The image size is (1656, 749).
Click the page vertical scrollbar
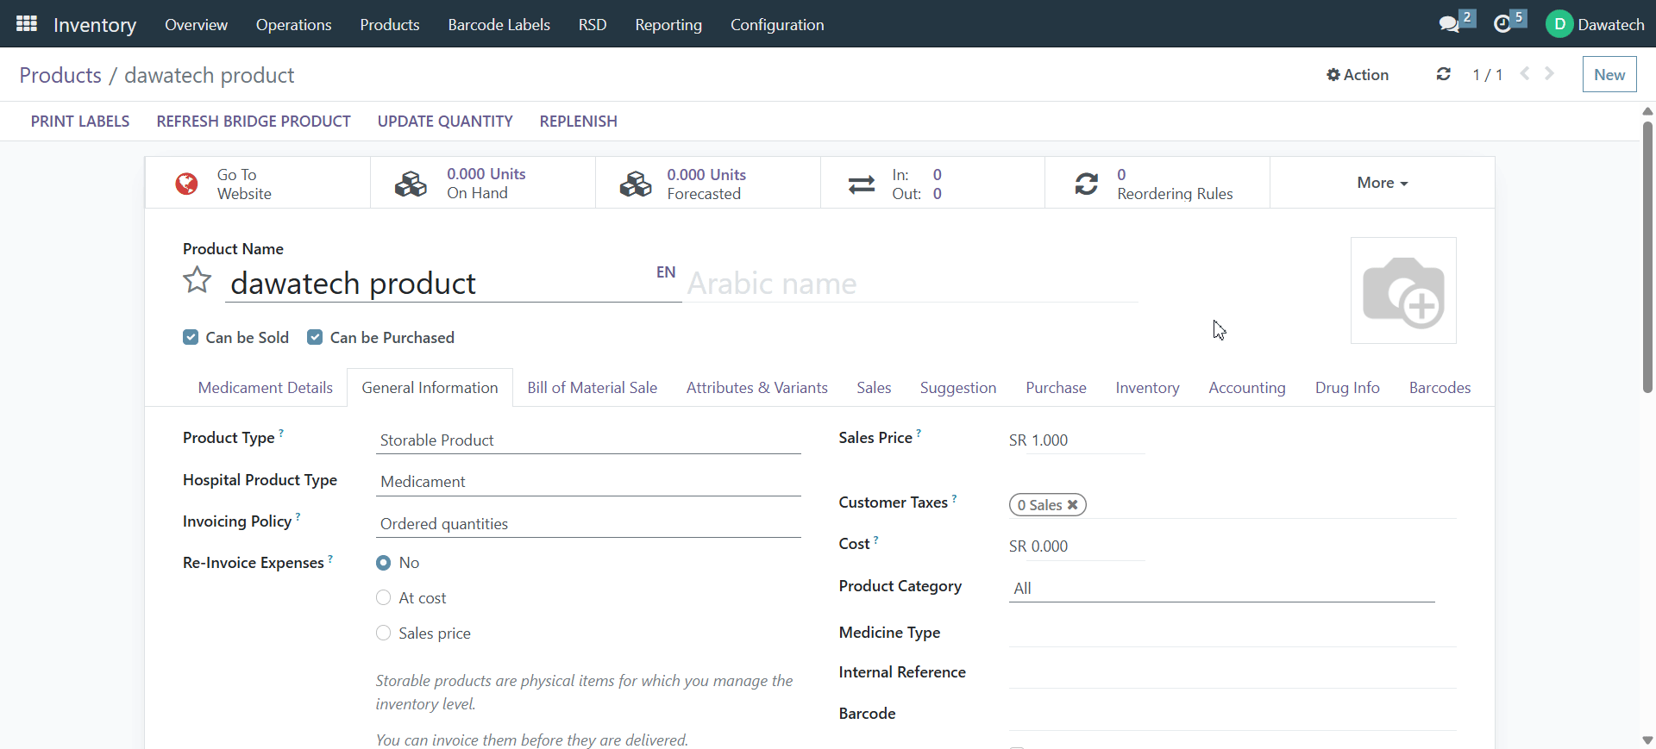[1647, 257]
